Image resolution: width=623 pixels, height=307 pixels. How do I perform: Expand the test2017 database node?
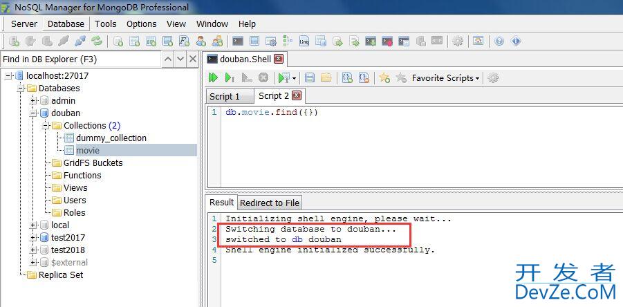(34, 237)
